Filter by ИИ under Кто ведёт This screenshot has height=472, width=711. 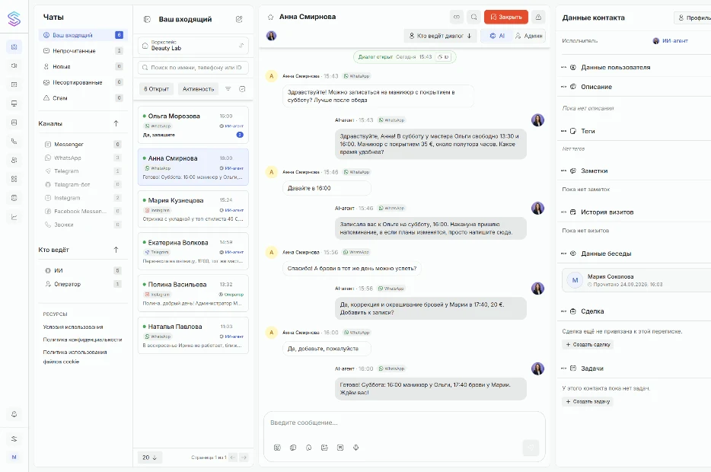tap(83, 271)
